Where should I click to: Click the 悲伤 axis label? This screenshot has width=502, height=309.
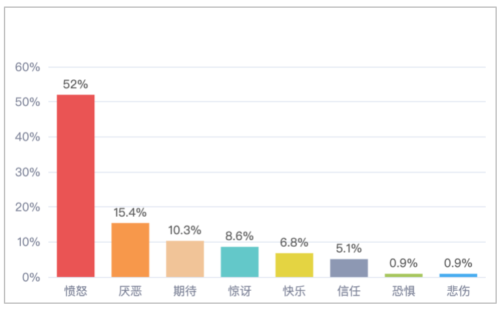[x=458, y=291]
